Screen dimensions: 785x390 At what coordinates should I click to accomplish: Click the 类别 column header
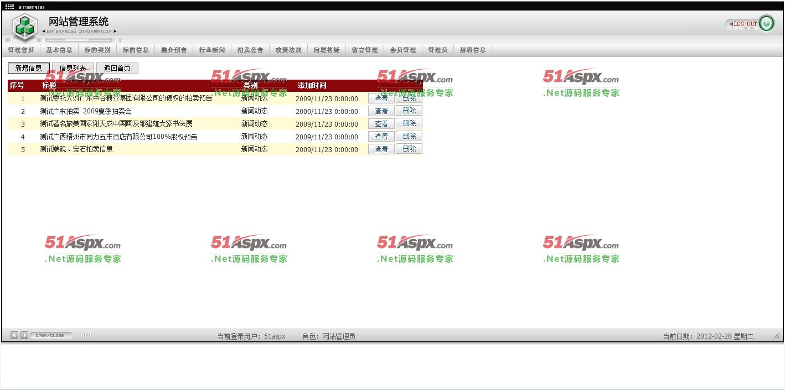[250, 85]
